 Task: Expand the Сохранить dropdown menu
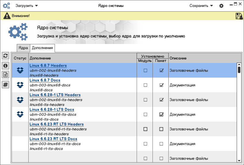pos(201,5)
